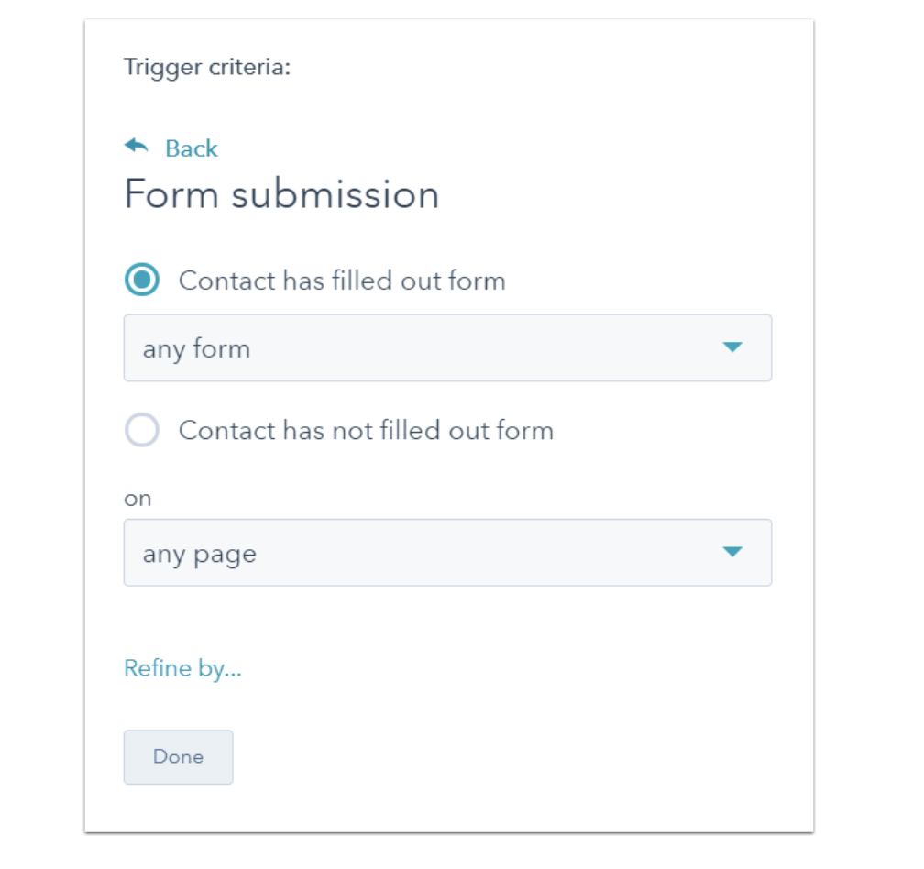
Task: Click the 'Contact has not filled out form' label
Action: (x=365, y=430)
